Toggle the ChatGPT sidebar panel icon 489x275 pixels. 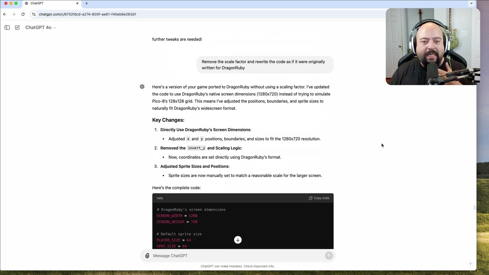(x=7, y=27)
